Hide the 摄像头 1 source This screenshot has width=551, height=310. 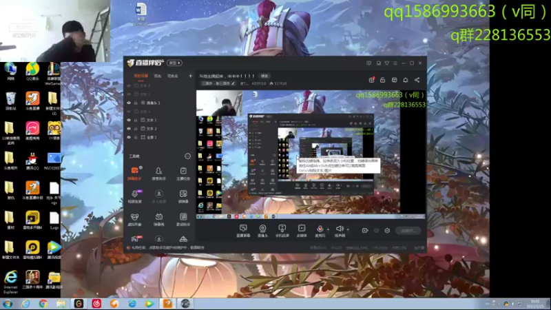coord(129,103)
